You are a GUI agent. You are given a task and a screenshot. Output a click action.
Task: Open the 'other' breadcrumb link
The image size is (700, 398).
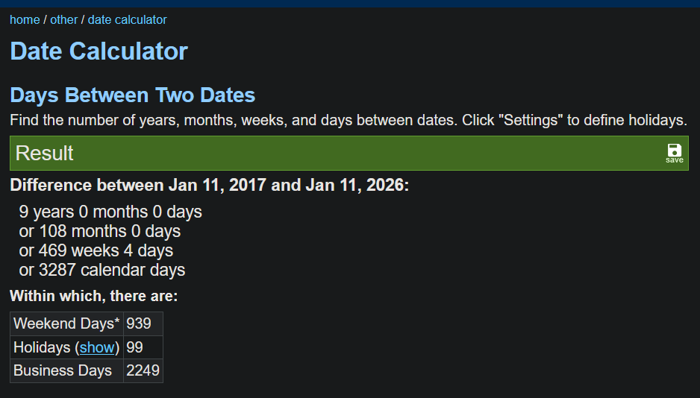point(64,20)
